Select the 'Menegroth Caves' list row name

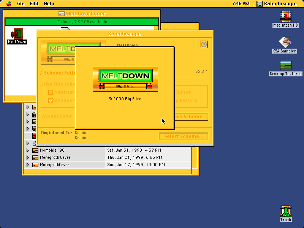point(55,157)
